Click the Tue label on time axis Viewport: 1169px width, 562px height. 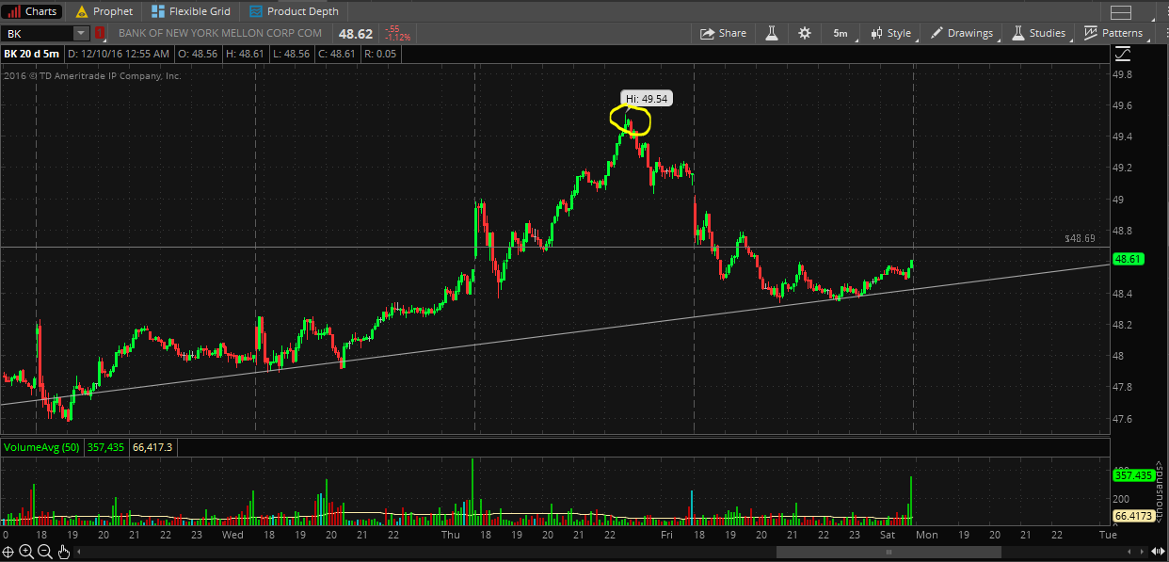(x=1108, y=535)
